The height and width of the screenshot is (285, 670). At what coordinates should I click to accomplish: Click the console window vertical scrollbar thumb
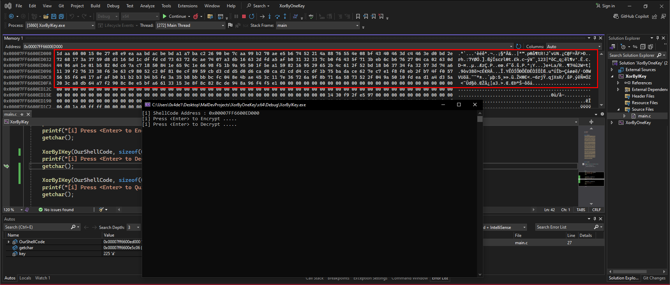coord(480,119)
